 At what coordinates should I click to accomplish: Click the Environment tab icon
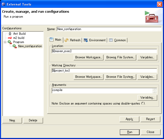(86, 40)
